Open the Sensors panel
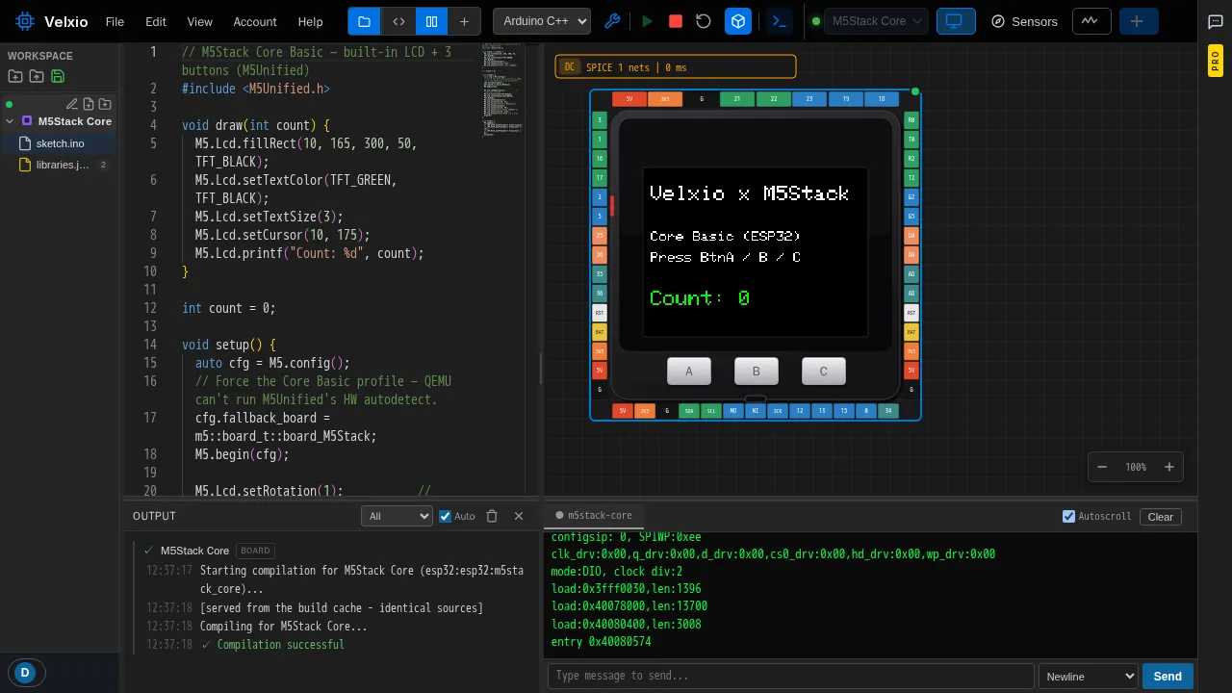Screen dimensions: 1232x693 (1024, 21)
